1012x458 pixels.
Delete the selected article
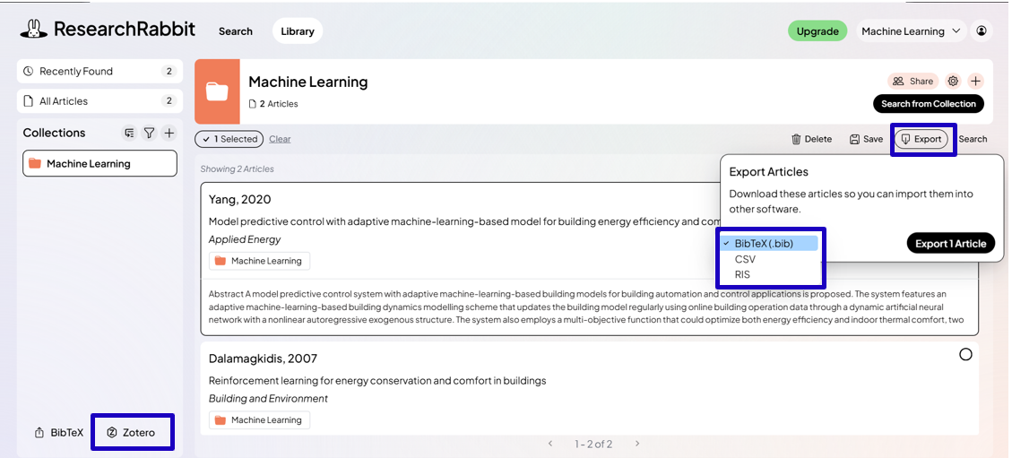(812, 139)
